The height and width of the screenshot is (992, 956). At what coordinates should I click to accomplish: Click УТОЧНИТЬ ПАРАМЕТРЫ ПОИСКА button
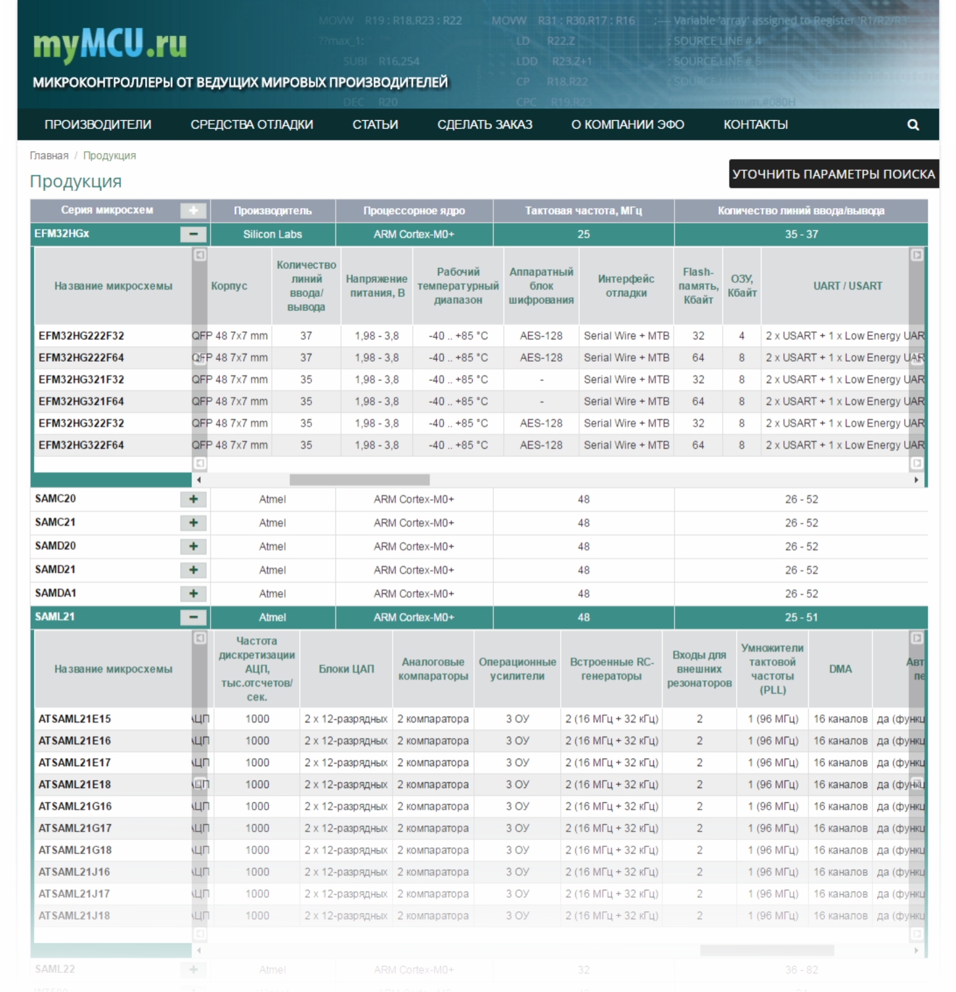[834, 174]
